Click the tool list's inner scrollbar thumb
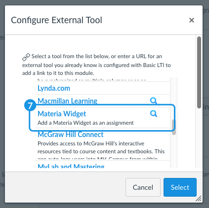209x208 pixels. (x=174, y=127)
